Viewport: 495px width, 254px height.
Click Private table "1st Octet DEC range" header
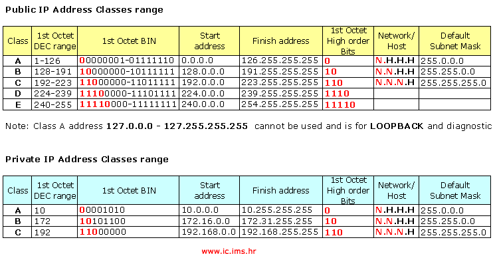(x=55, y=190)
